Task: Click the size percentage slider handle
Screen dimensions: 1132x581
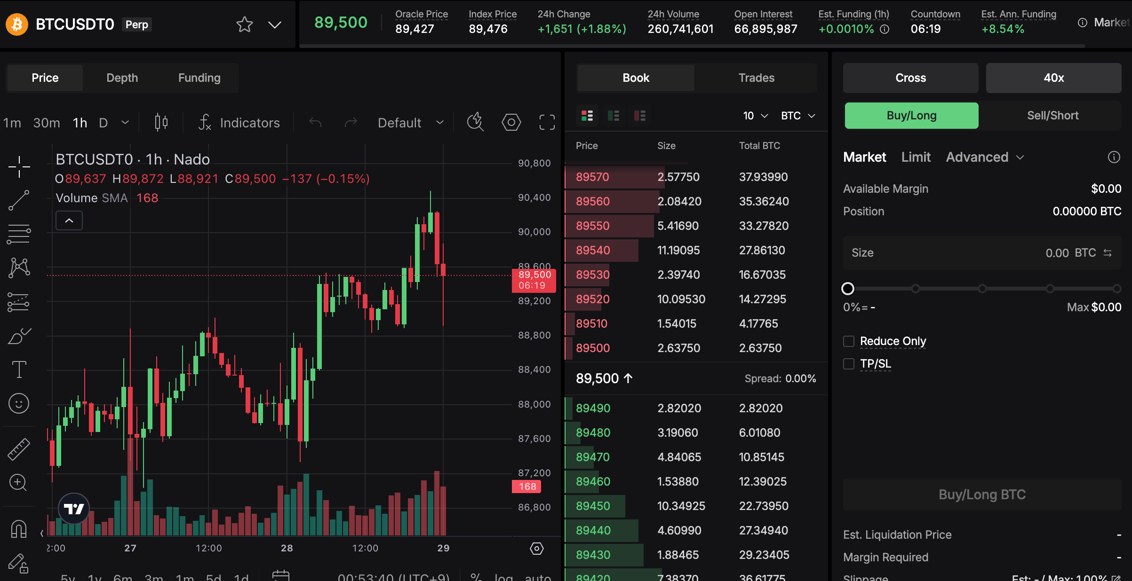Action: coord(848,289)
